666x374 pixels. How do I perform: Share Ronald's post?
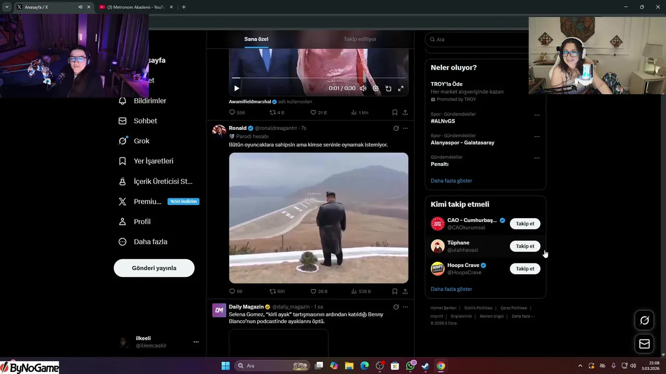[x=405, y=291]
